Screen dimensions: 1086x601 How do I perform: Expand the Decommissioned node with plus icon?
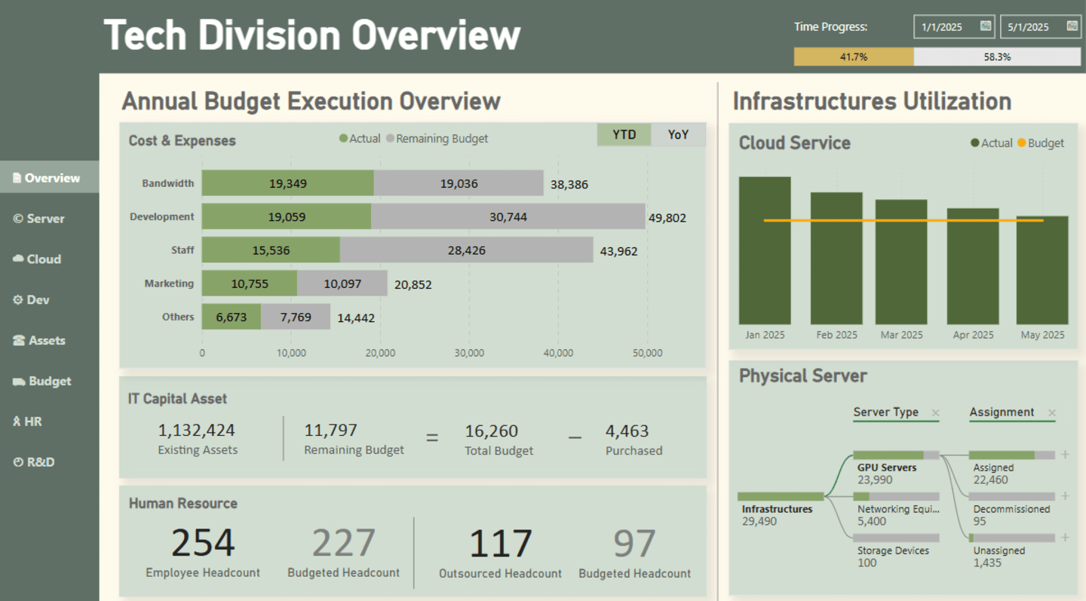pos(1065,496)
